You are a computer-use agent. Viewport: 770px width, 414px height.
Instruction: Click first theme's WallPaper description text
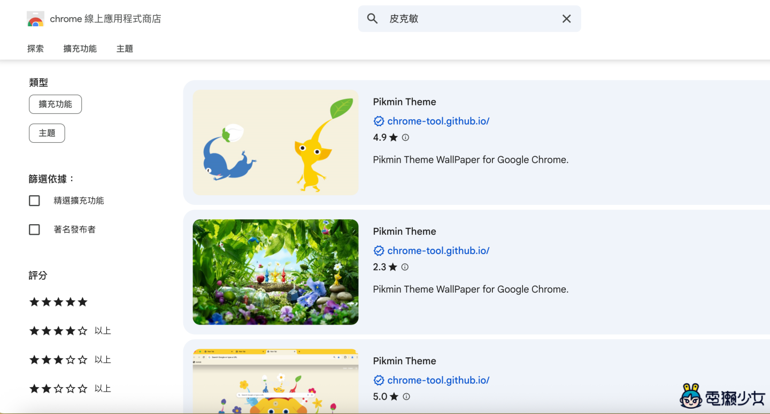(x=471, y=160)
